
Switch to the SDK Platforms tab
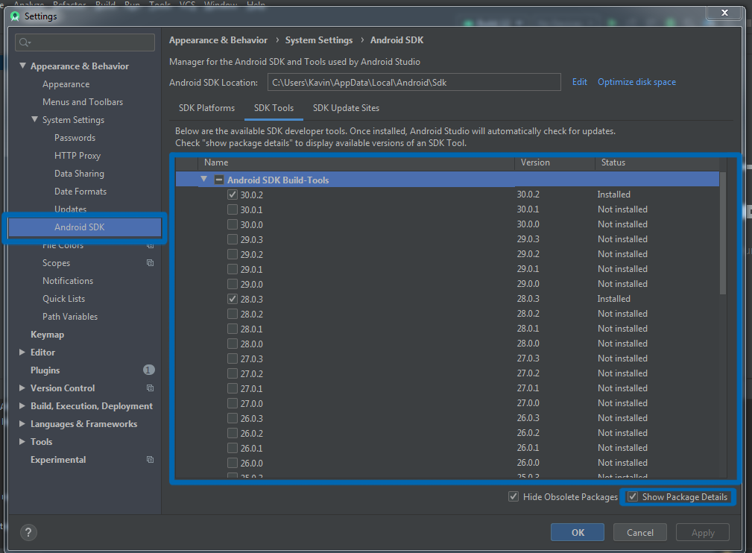pos(206,108)
